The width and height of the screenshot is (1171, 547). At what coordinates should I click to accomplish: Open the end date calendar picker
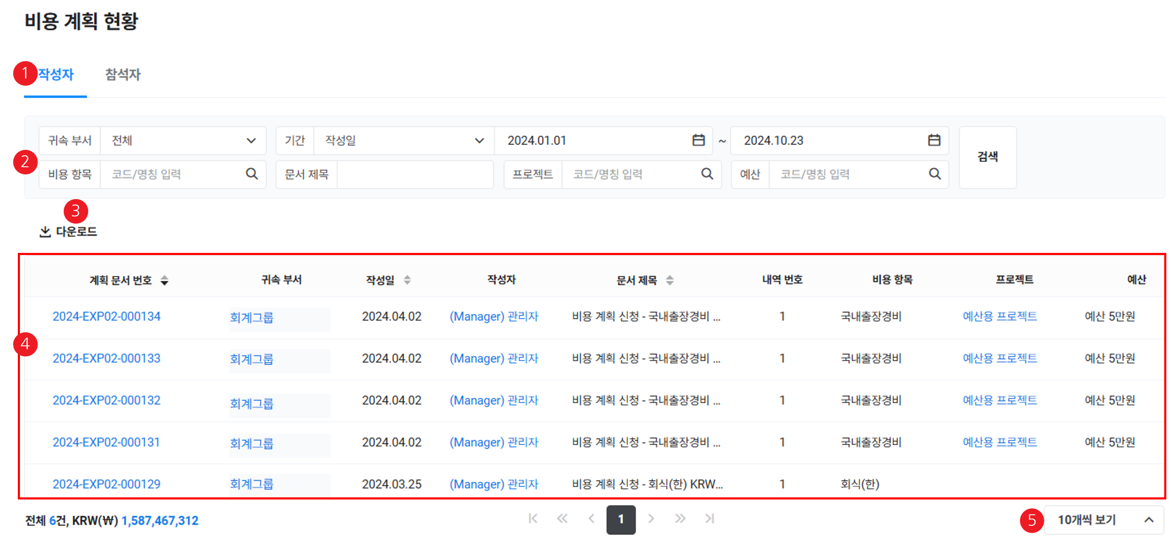click(934, 140)
